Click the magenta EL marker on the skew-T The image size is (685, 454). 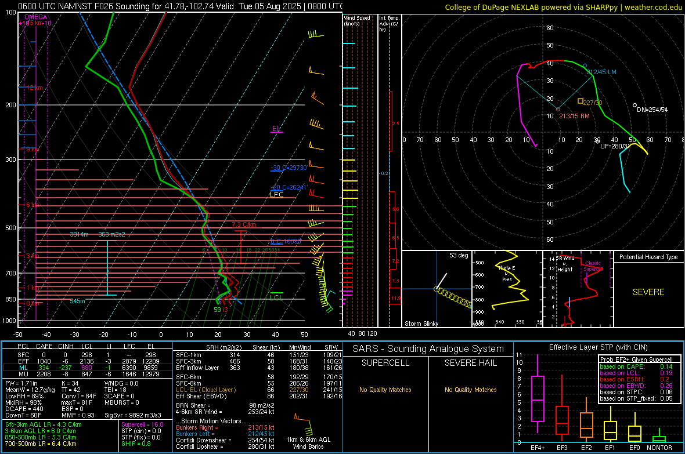[x=276, y=129]
